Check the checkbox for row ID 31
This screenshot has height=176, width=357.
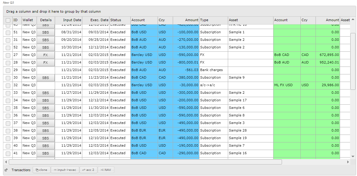8,40
